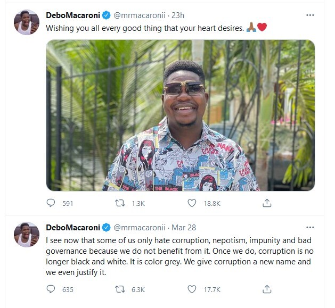Share the 'Wishing you all' tweet
Image resolution: width=335 pixels, height=308 pixels.
tap(267, 203)
